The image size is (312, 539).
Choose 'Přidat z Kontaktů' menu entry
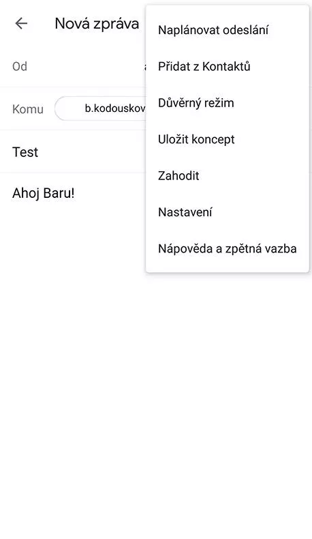204,66
